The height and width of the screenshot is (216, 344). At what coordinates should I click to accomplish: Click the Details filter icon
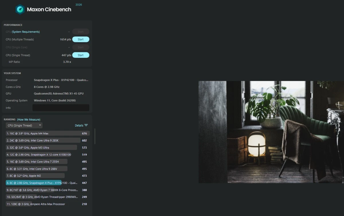[86, 125]
